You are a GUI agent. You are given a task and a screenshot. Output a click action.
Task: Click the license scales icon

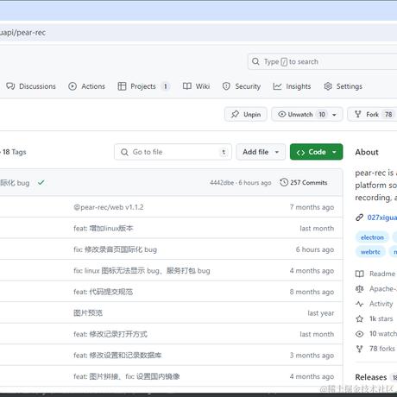(x=360, y=288)
